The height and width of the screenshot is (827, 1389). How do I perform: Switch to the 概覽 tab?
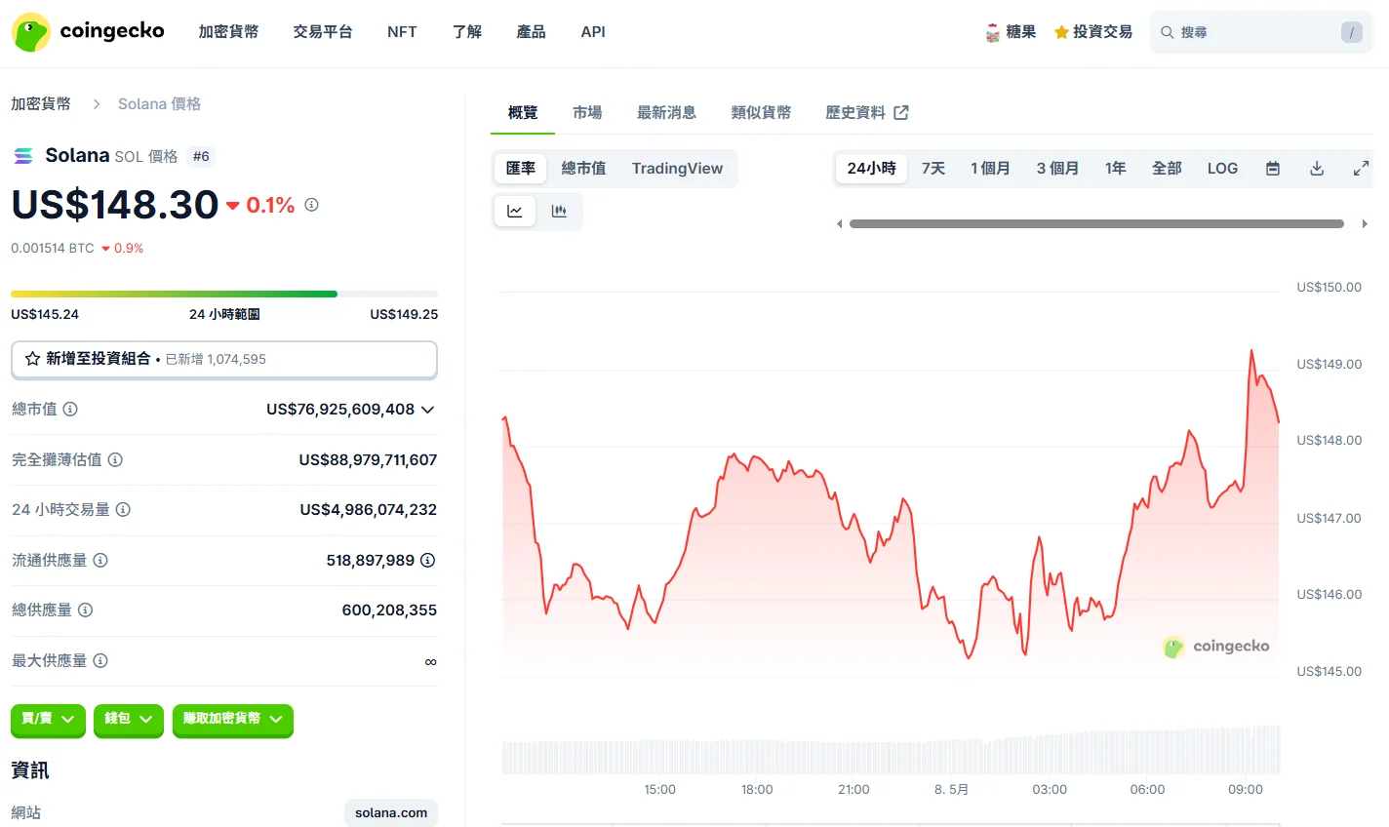[x=523, y=112]
